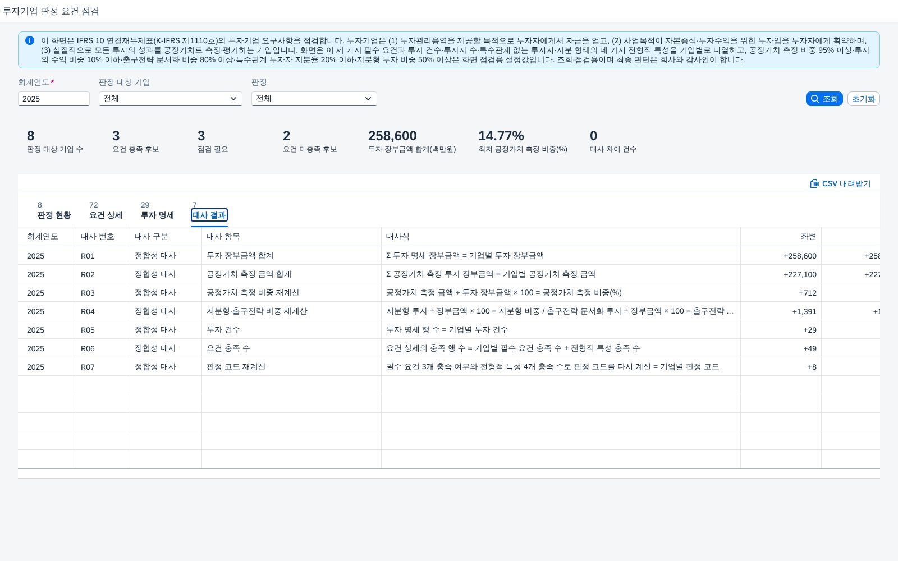
Task: Click the 초기화 reset button
Action: point(863,99)
